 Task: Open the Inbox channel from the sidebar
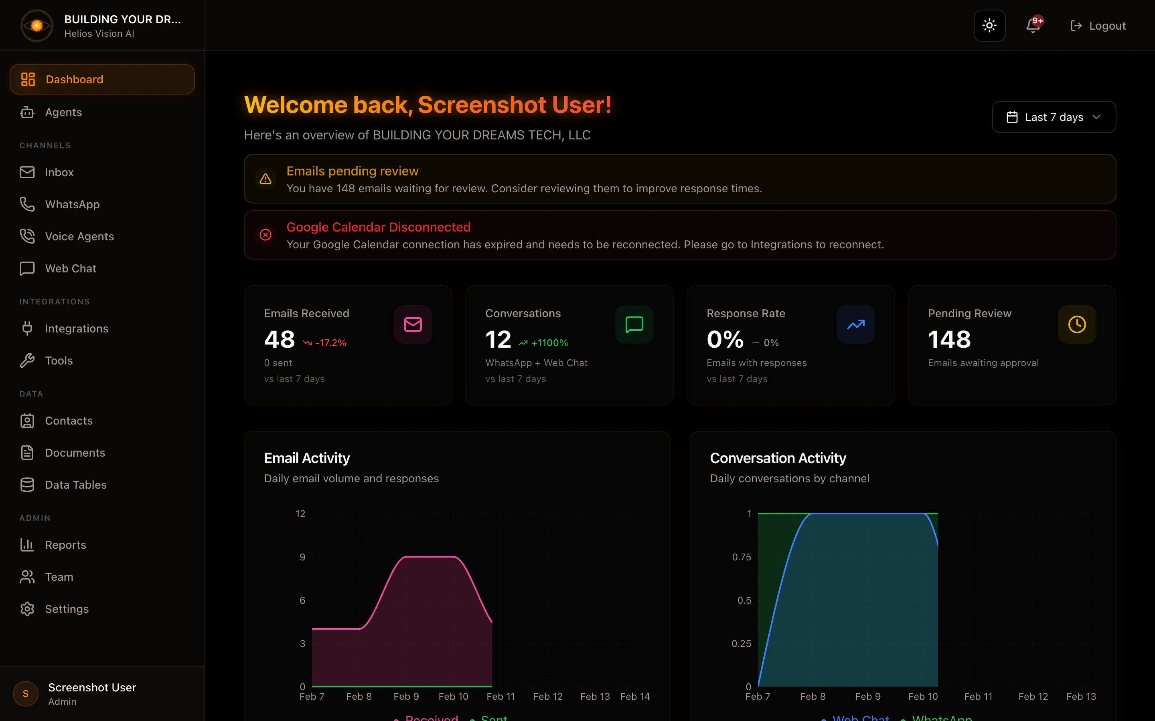tap(59, 172)
